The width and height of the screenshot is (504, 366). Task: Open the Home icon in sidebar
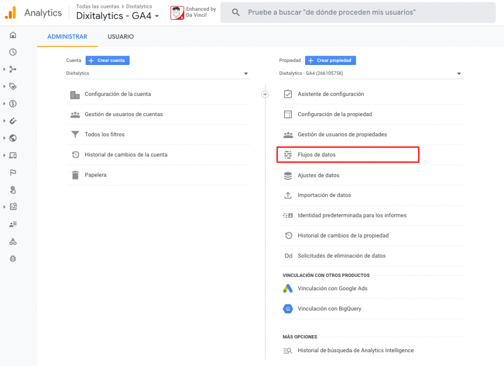pyautogui.click(x=13, y=35)
